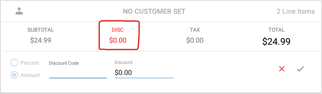Click the Percent option label

click(x=30, y=63)
